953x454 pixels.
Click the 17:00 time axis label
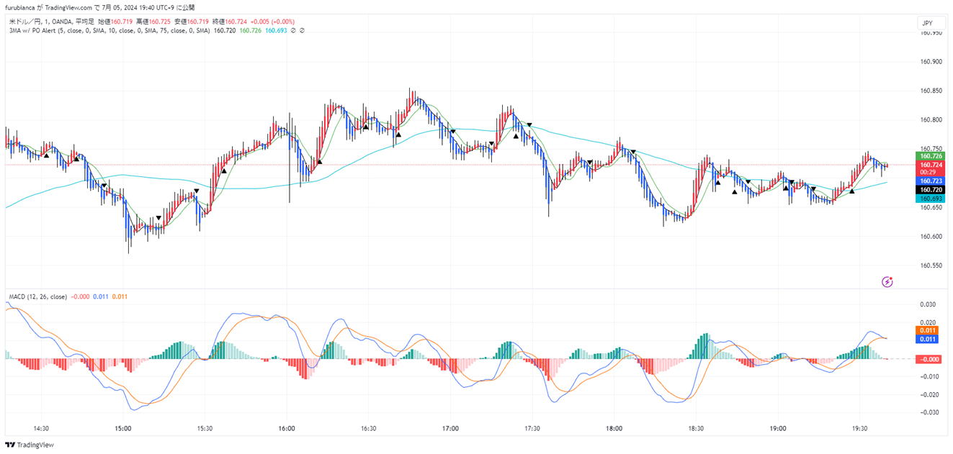click(450, 428)
